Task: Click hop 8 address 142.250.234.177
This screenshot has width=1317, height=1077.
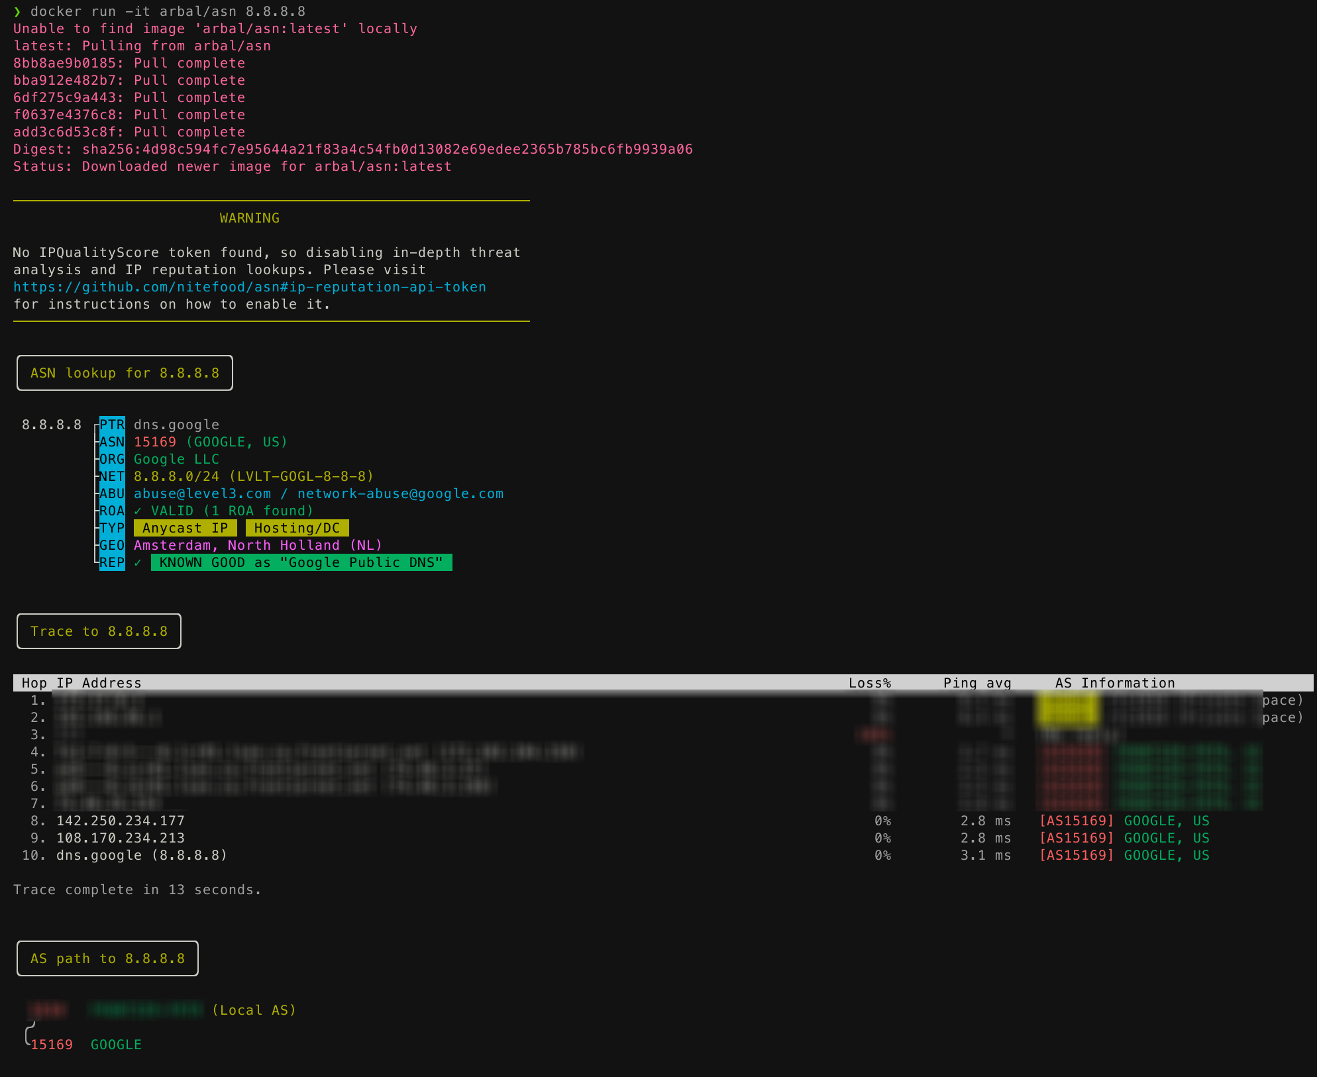Action: pos(121,821)
